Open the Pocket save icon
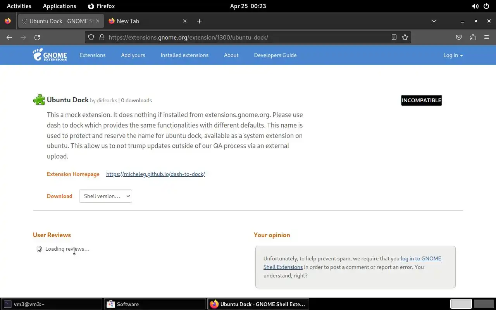 tap(459, 37)
